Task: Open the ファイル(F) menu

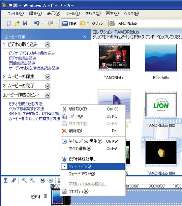Action: [x=16, y=14]
